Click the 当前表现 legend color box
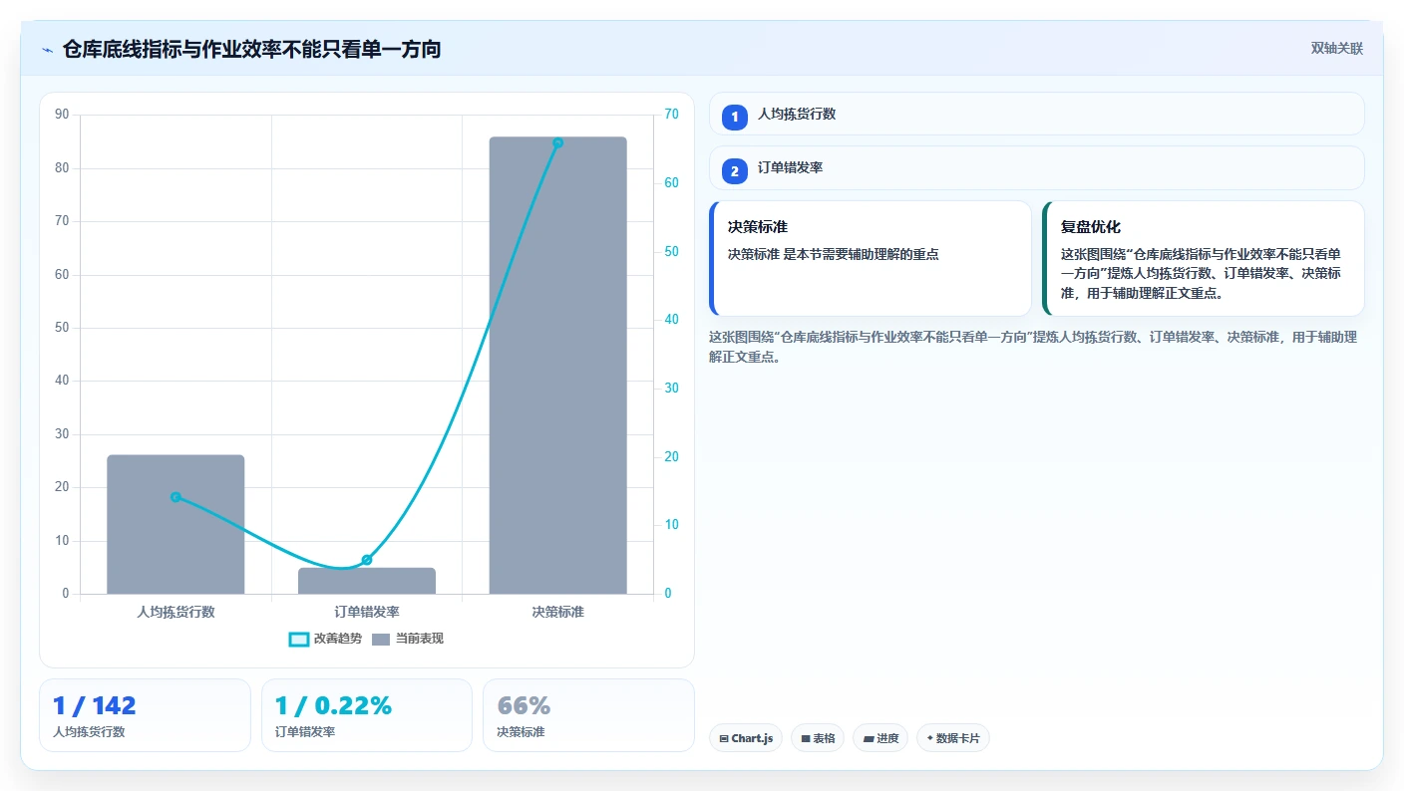 (381, 639)
